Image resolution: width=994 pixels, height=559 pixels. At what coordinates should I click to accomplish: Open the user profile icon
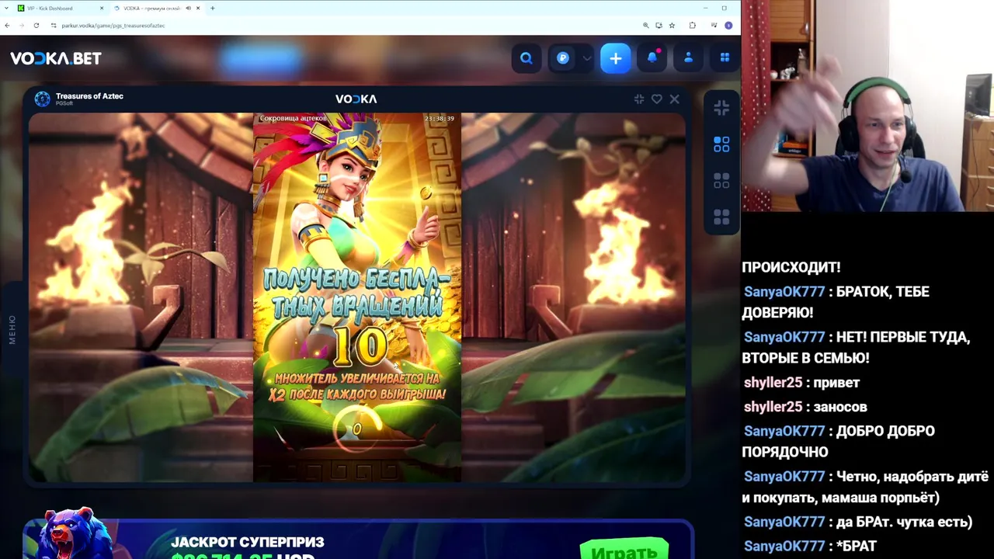coord(688,58)
